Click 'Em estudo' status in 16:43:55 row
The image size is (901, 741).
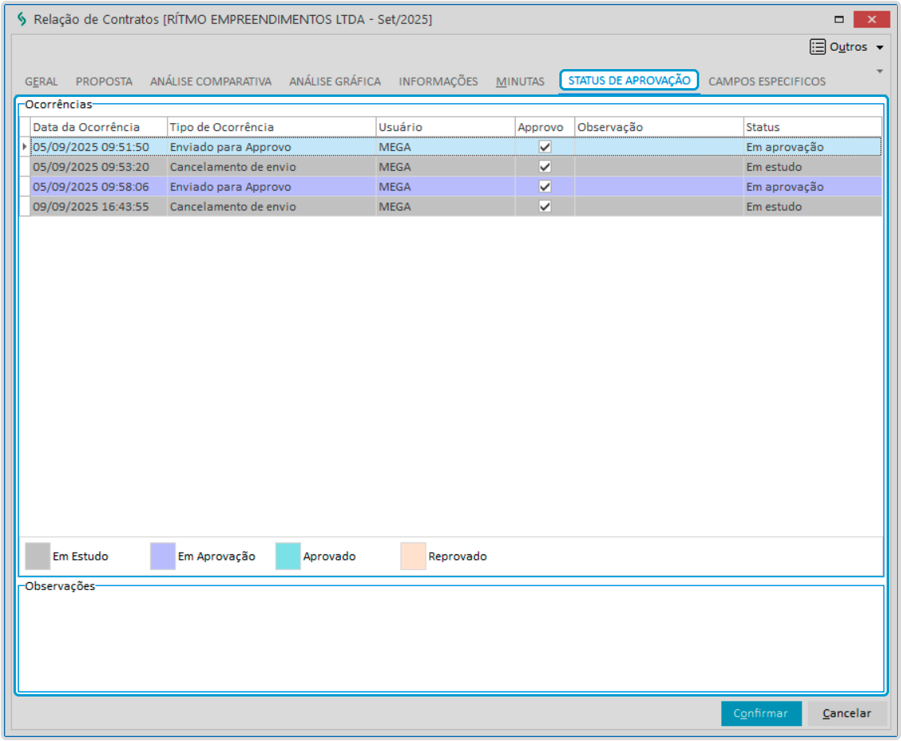pos(774,206)
